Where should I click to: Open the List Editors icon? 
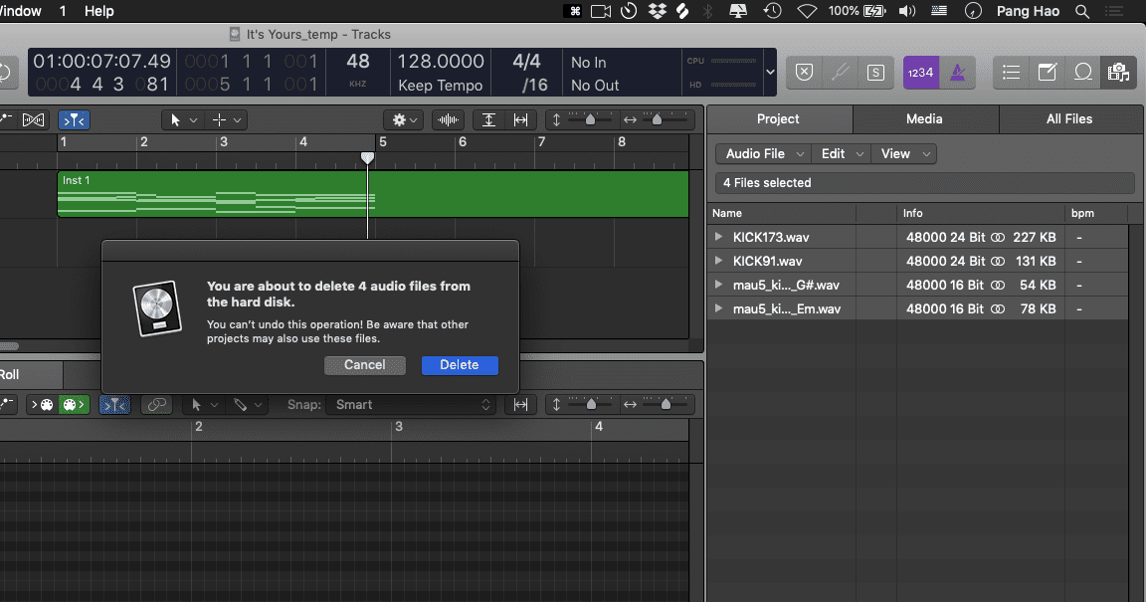pyautogui.click(x=1012, y=72)
